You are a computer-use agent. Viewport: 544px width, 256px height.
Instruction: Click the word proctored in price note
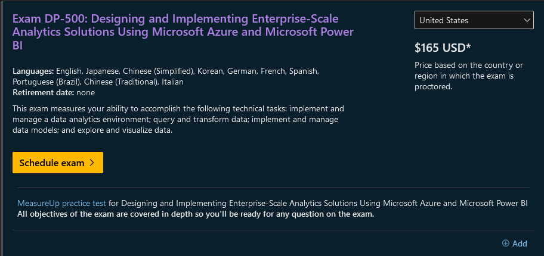pos(433,86)
